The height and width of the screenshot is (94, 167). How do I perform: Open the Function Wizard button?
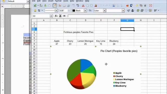tap(56, 16)
